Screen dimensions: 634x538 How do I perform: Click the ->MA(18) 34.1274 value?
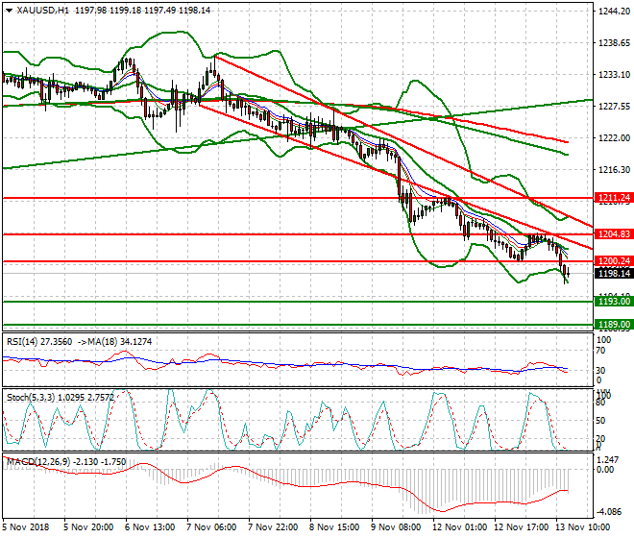(x=113, y=342)
